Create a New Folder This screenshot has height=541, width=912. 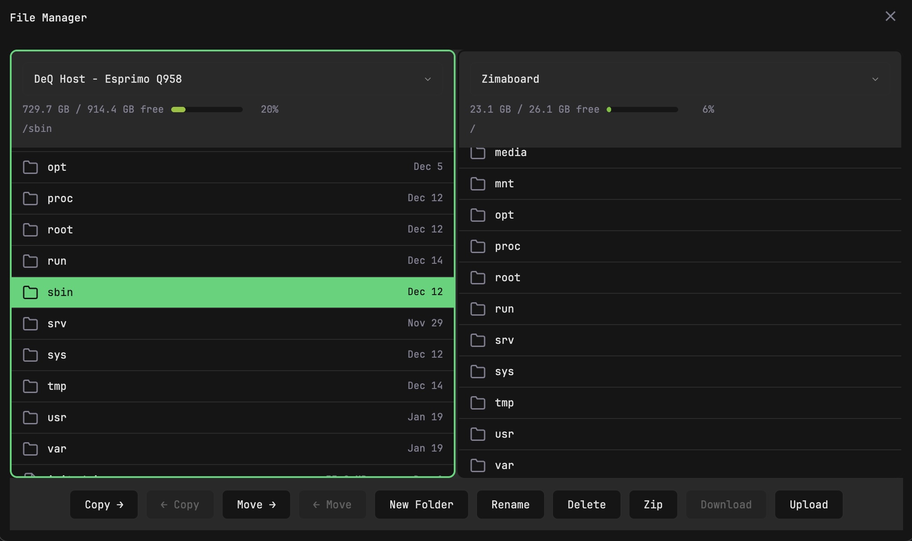point(421,504)
